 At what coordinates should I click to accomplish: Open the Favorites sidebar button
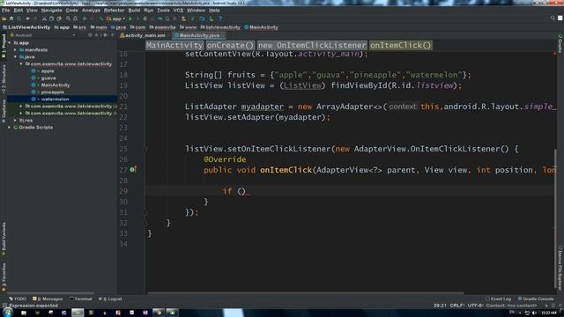(4, 276)
